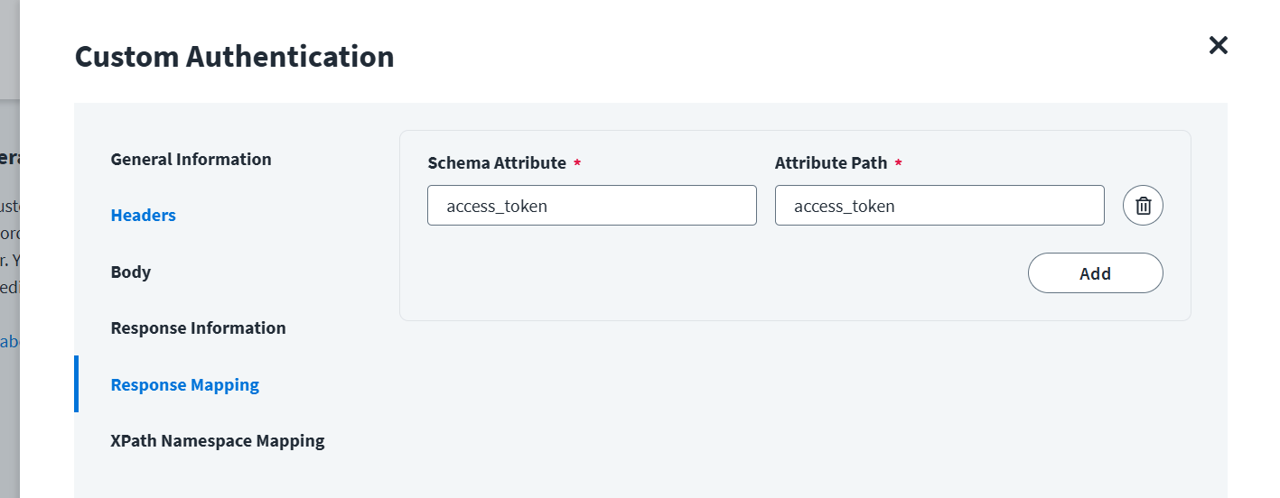
Task: Click the red asterisk beside Attribute Path
Action: coord(898,163)
